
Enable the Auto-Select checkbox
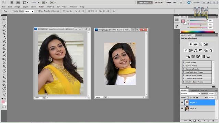point(13,11)
